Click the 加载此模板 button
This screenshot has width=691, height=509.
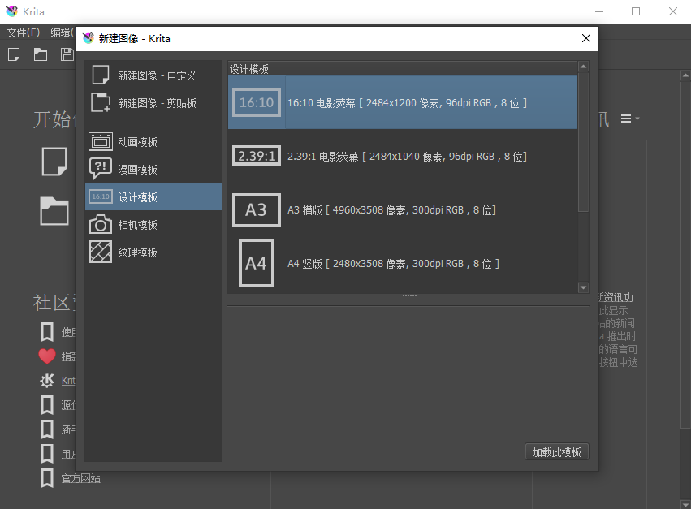(556, 452)
